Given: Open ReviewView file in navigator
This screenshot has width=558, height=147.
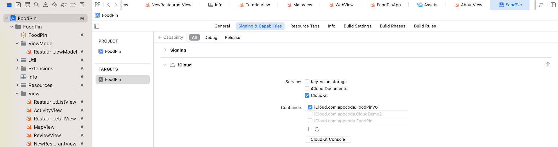Looking at the screenshot, I should click(x=47, y=135).
